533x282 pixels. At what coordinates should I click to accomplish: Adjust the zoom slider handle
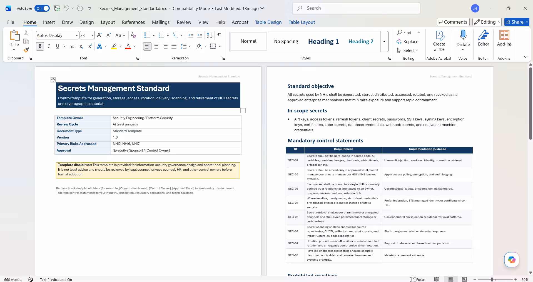click(492, 280)
